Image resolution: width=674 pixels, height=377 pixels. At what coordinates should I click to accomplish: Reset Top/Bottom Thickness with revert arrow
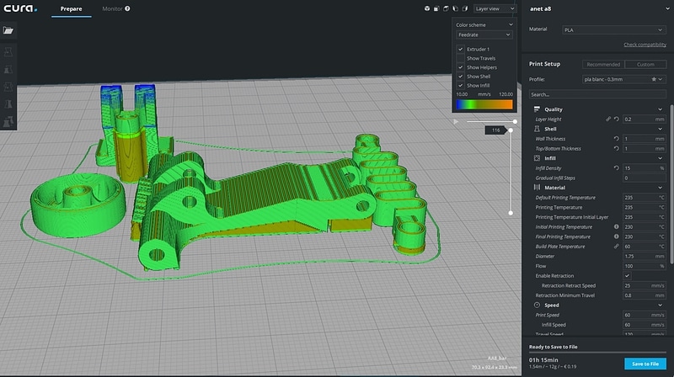pos(617,149)
